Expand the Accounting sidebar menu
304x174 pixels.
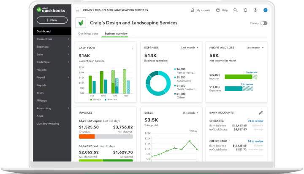click(x=52, y=108)
